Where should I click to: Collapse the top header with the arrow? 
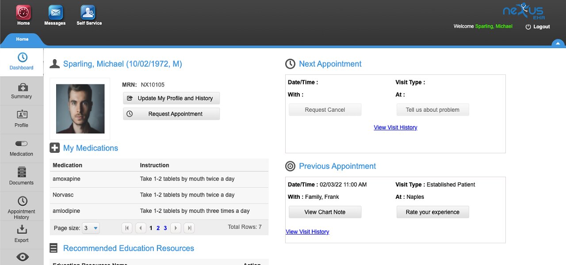(x=558, y=43)
